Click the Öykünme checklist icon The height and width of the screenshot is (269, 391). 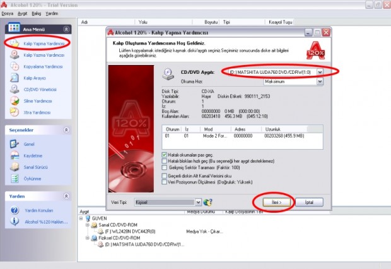(x=15, y=178)
